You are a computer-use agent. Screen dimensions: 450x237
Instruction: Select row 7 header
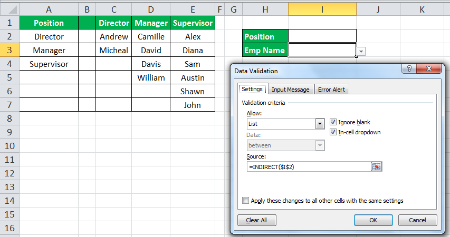[x=9, y=105]
